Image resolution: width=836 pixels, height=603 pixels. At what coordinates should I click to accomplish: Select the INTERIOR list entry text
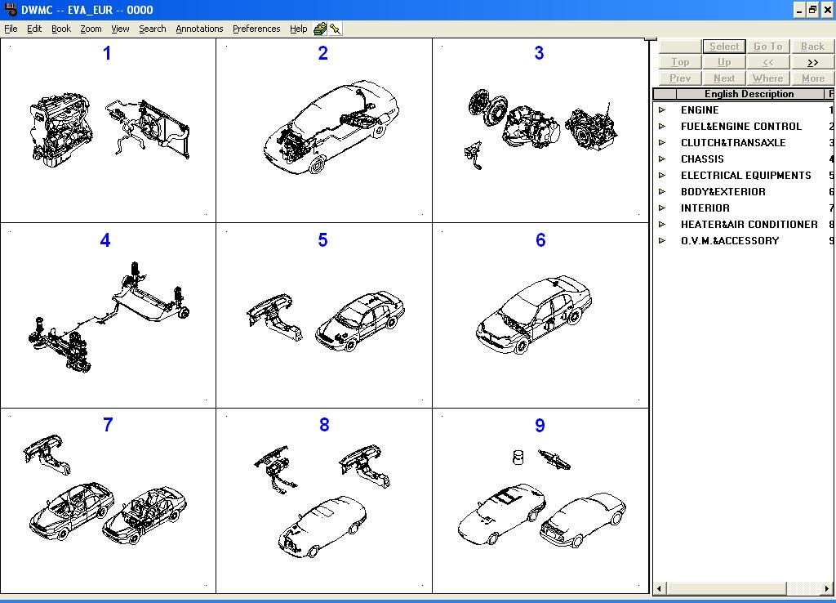(705, 208)
